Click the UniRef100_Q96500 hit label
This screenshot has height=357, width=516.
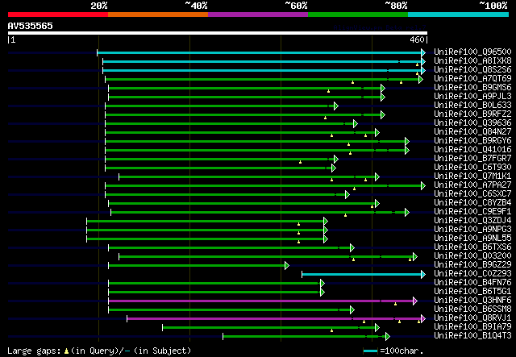click(x=472, y=52)
